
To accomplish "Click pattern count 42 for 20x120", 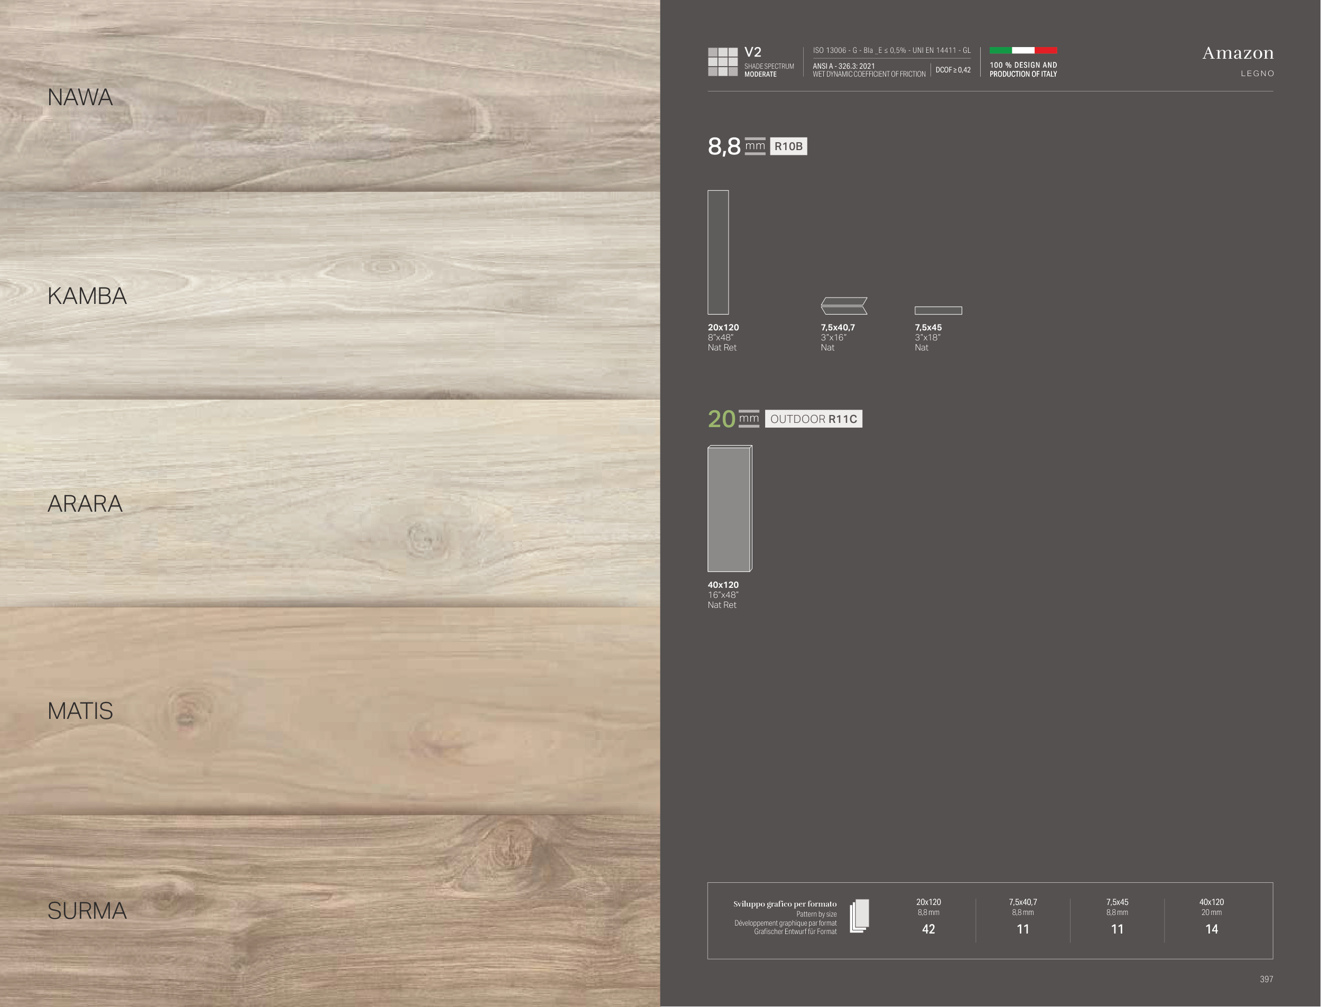I will click(928, 929).
